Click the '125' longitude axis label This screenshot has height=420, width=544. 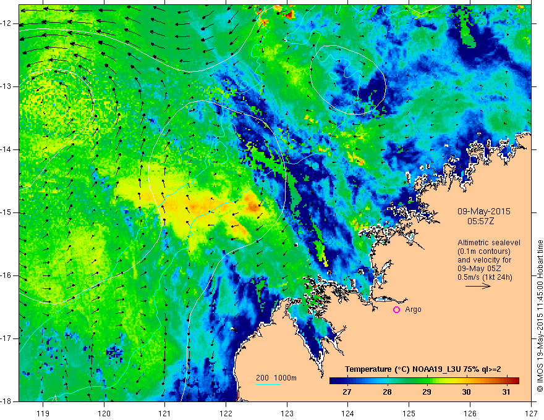click(409, 413)
